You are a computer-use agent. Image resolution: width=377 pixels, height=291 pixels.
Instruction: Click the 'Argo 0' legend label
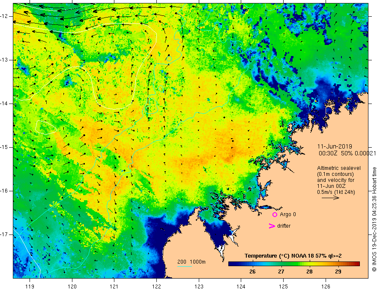pyautogui.click(x=288, y=214)
